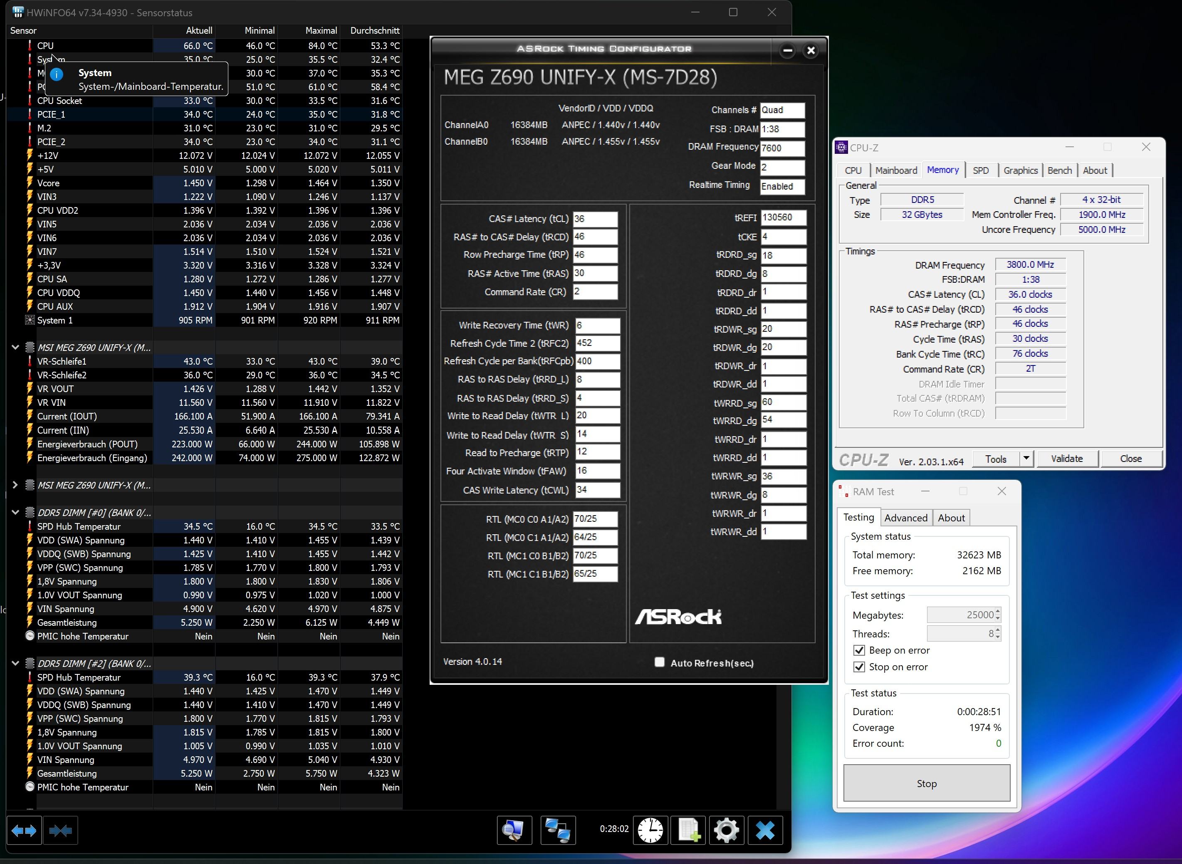1182x864 pixels.
Task: Open Graphics tab in CPU-Z
Action: (1020, 170)
